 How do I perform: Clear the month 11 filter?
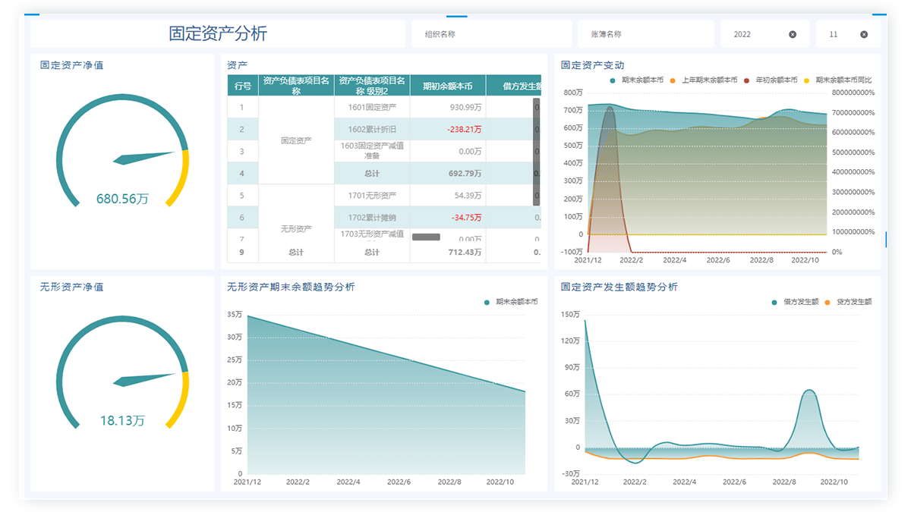pyautogui.click(x=864, y=34)
